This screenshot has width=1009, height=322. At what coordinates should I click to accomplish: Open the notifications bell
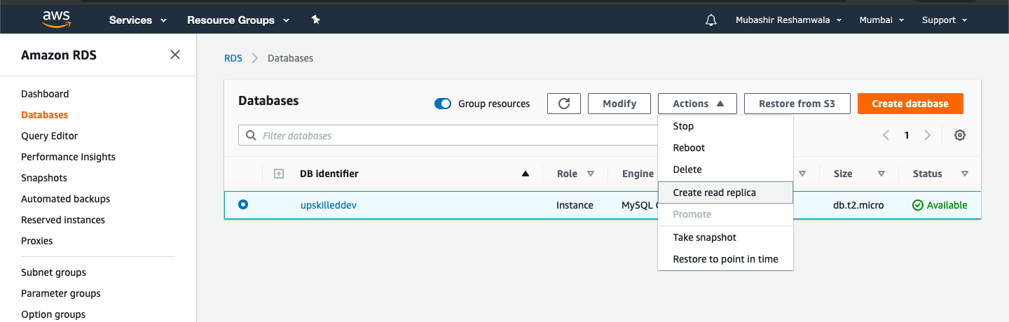coord(711,20)
